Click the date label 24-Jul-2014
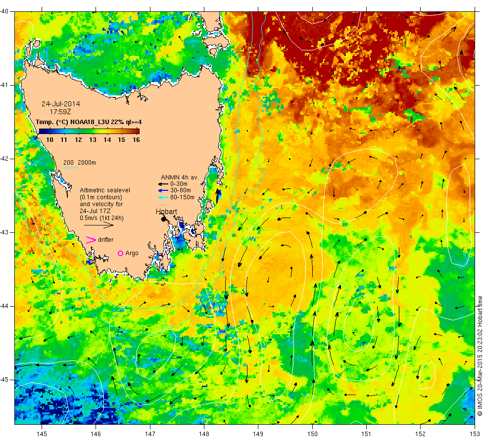485x445 pixels. [60, 104]
